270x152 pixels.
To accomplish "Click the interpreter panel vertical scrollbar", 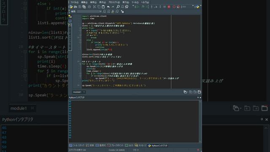I will click(x=200, y=122).
